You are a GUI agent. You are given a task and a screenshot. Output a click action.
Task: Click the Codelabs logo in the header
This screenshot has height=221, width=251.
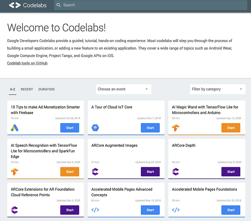27,5
